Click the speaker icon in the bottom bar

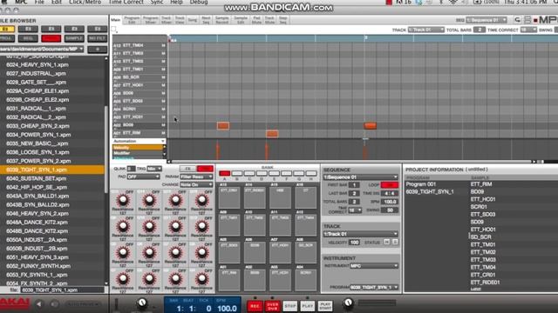click(x=54, y=303)
